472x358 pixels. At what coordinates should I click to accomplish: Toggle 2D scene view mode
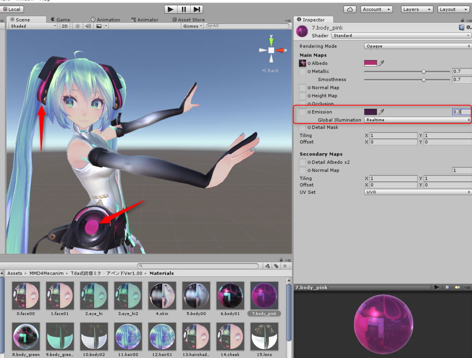click(x=65, y=26)
